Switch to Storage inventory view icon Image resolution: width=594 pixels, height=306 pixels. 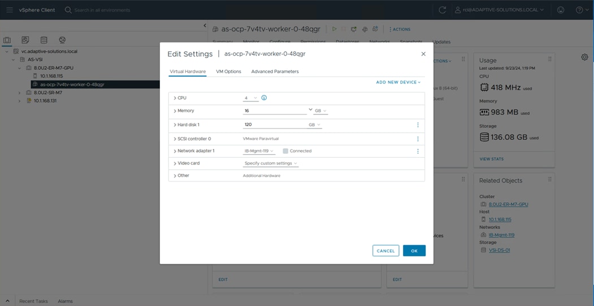click(x=44, y=41)
